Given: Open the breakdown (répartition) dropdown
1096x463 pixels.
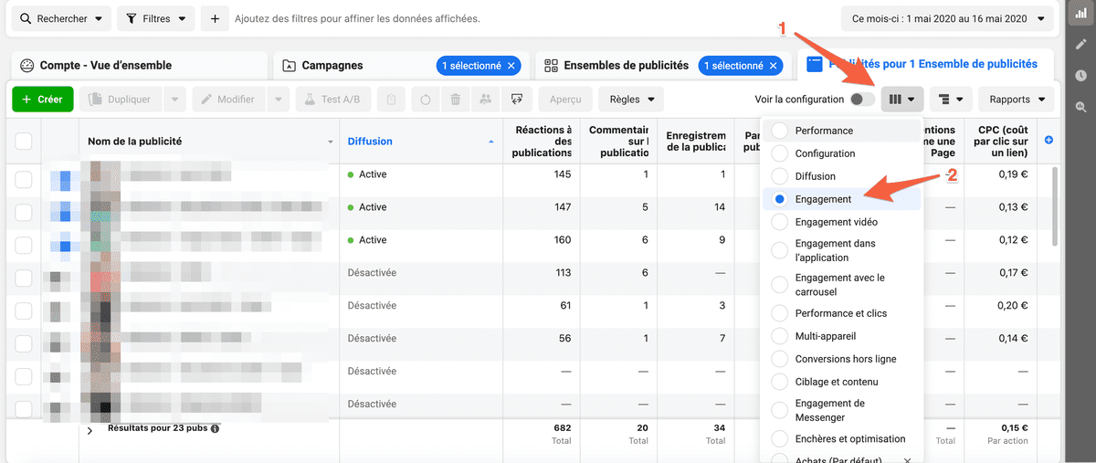Looking at the screenshot, I should [950, 100].
